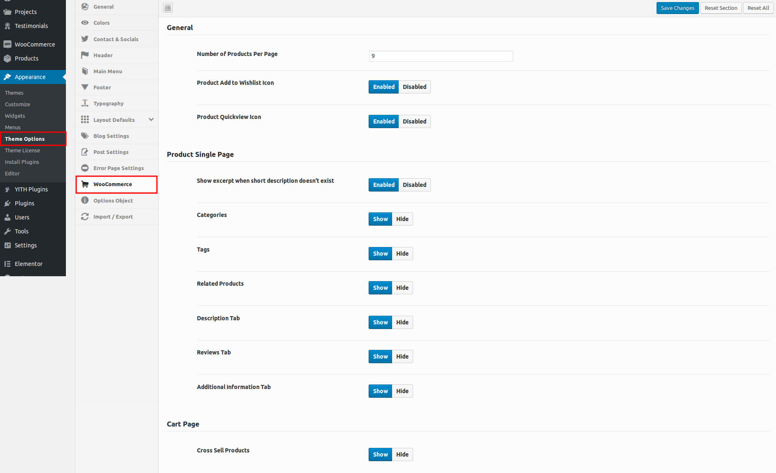Click the Header flag icon
This screenshot has height=473, width=776.
[85, 55]
